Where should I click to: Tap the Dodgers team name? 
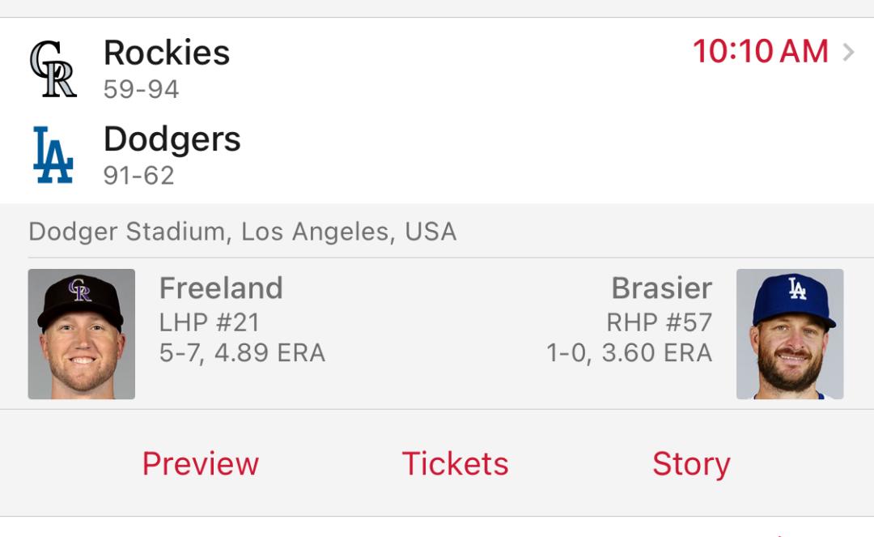coord(172,139)
